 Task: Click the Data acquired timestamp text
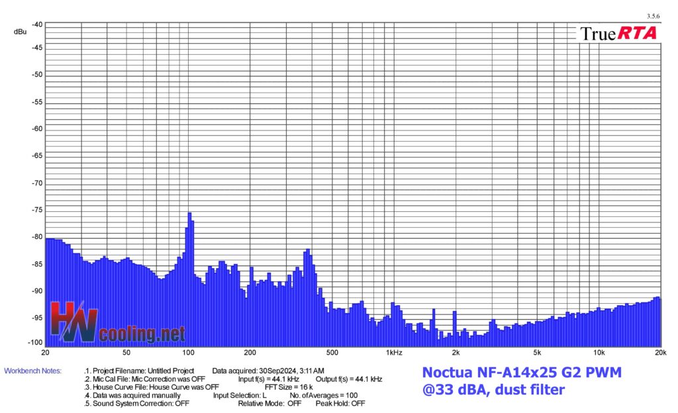click(x=268, y=371)
